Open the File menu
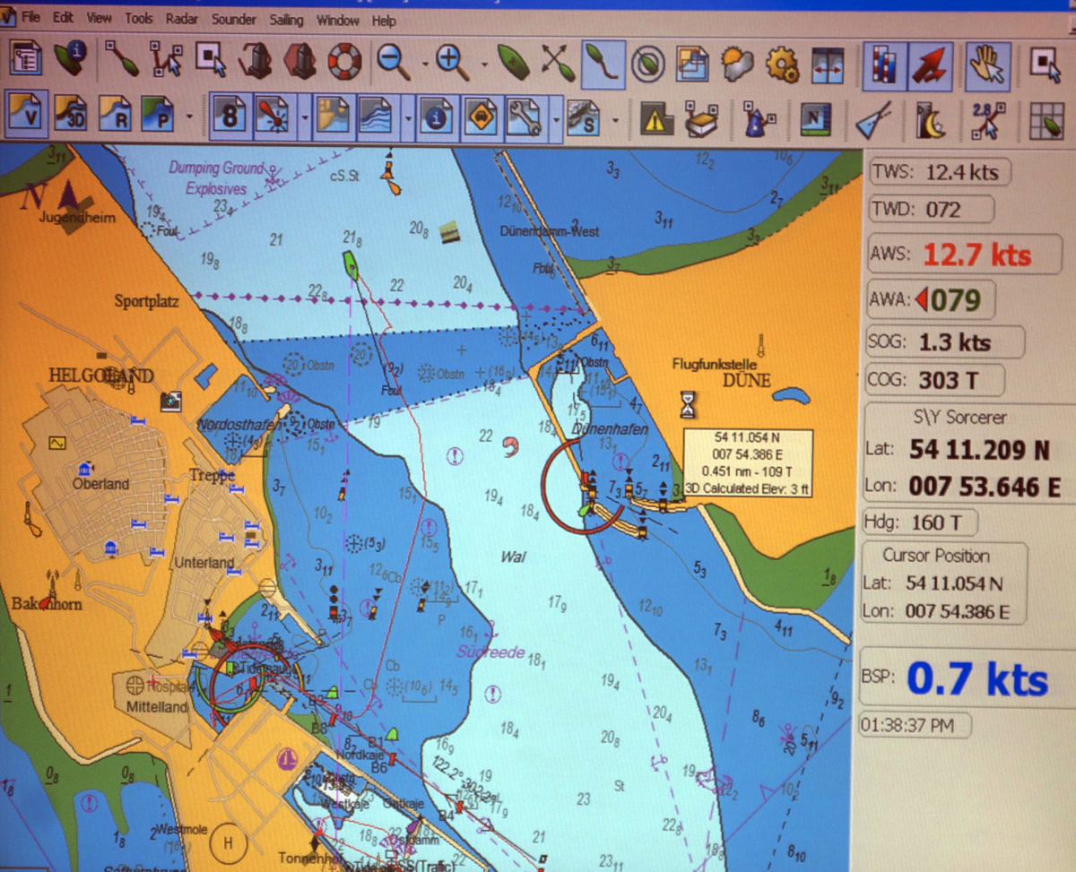1076x872 pixels. pos(31,18)
